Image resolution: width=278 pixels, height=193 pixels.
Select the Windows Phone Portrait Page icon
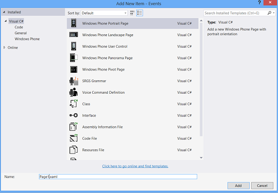(74, 23)
